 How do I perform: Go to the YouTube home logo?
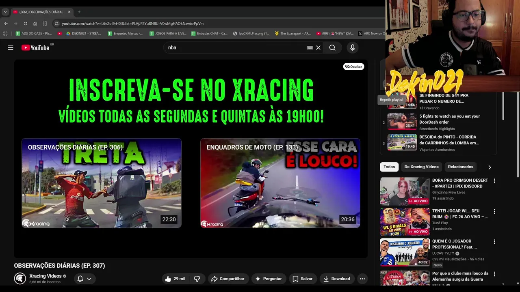point(35,47)
